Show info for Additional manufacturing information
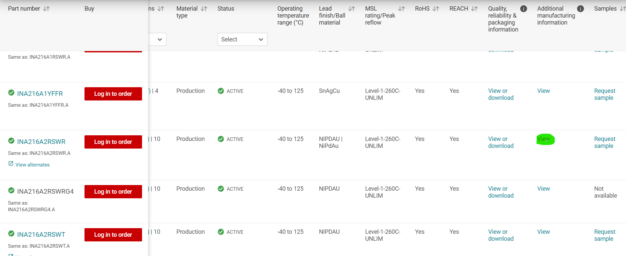 point(580,9)
